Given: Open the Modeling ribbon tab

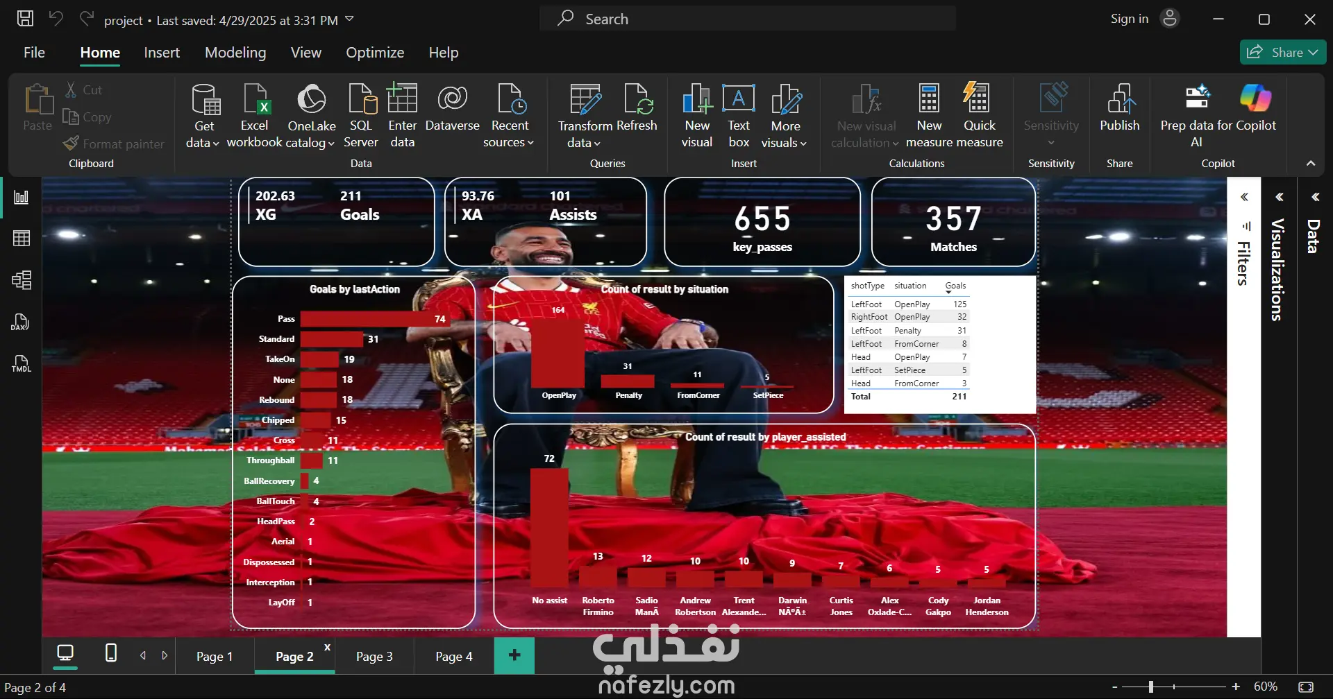Looking at the screenshot, I should 235,53.
